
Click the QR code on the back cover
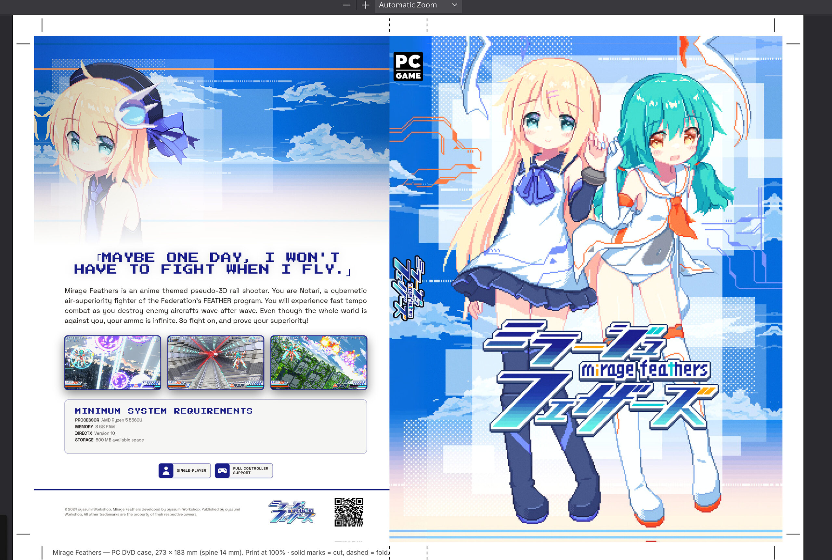(349, 512)
